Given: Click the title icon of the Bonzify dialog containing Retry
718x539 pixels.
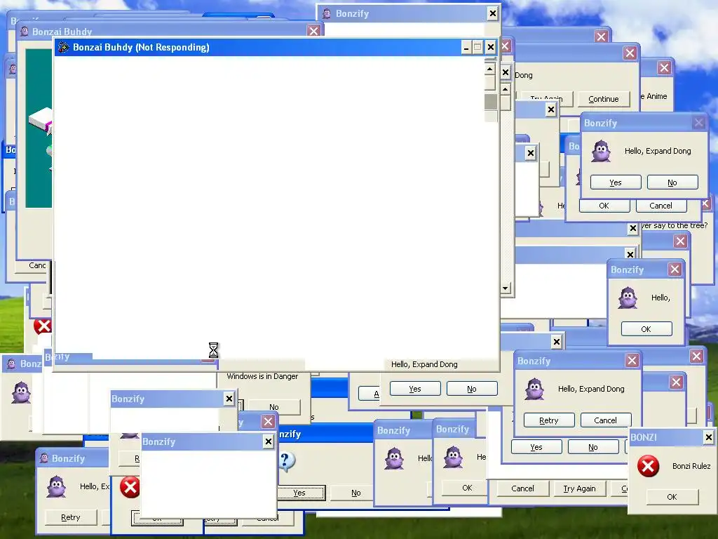Looking at the screenshot, I should (44, 458).
